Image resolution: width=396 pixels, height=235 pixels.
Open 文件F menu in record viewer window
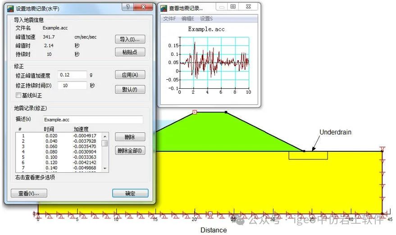pos(169,18)
